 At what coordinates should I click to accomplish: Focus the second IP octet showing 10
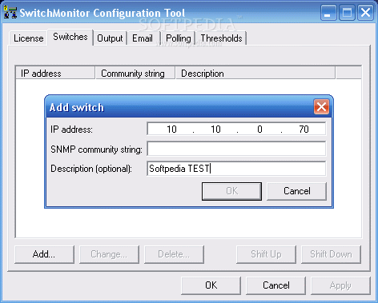pyautogui.click(x=215, y=130)
